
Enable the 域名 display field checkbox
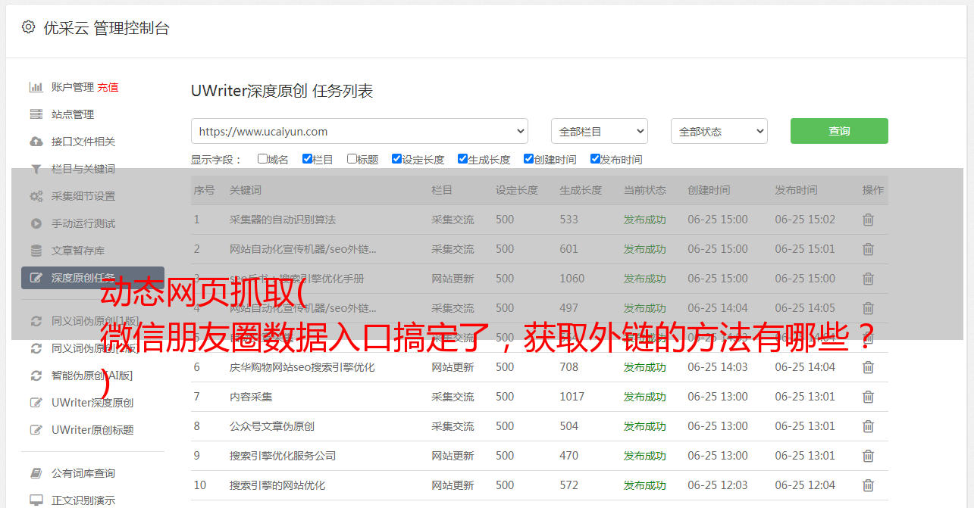click(262, 159)
